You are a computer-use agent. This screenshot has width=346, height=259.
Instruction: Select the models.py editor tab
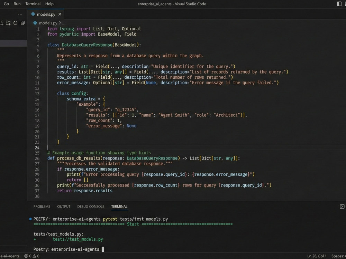pos(46,14)
